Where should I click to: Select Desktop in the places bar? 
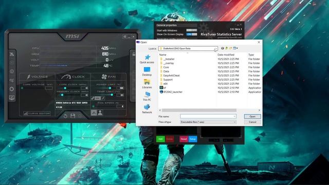pyautogui.click(x=147, y=71)
